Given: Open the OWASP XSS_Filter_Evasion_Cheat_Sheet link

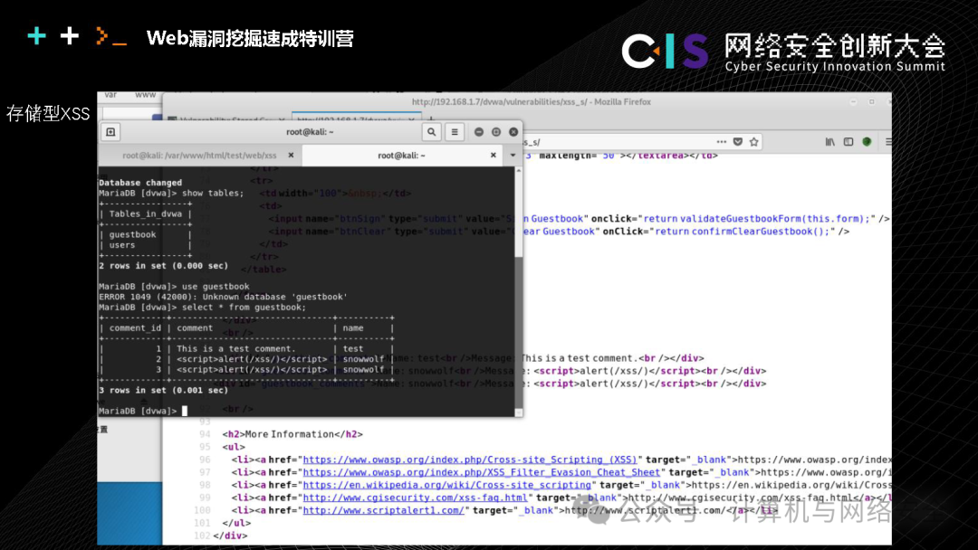Looking at the screenshot, I should pyautogui.click(x=482, y=472).
